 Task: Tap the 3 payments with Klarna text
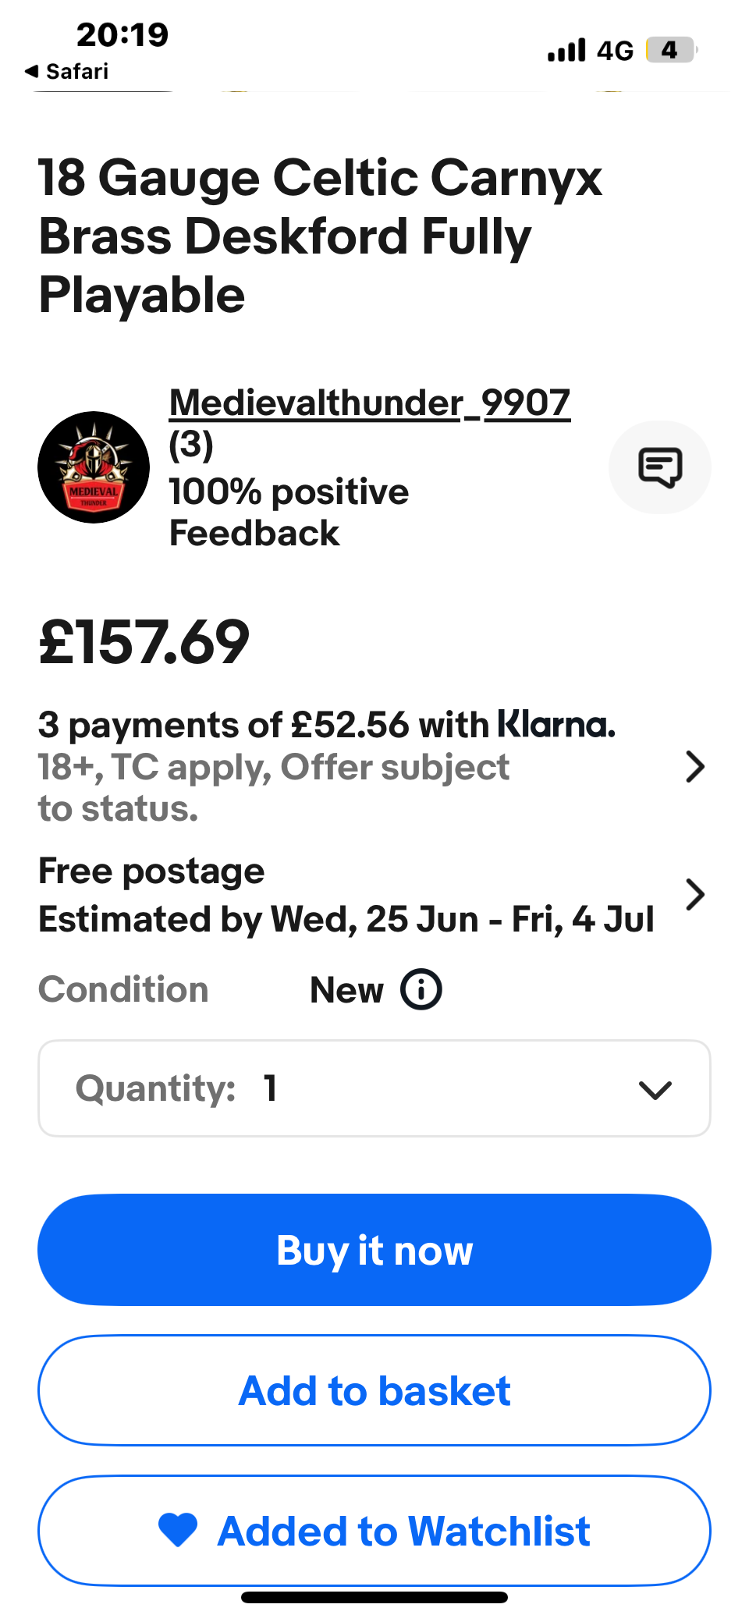pyautogui.click(x=326, y=725)
